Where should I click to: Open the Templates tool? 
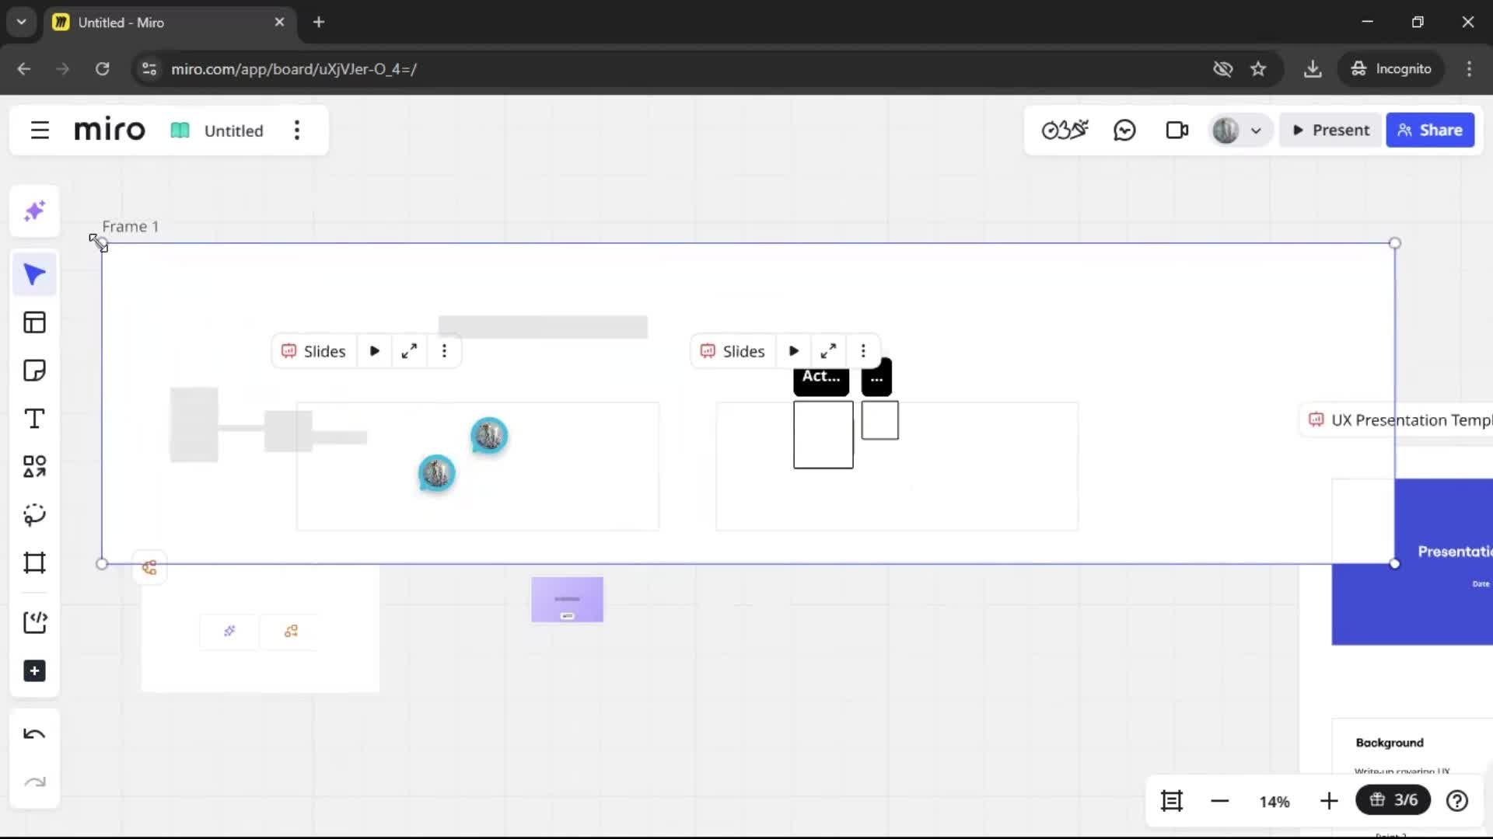pyautogui.click(x=34, y=322)
